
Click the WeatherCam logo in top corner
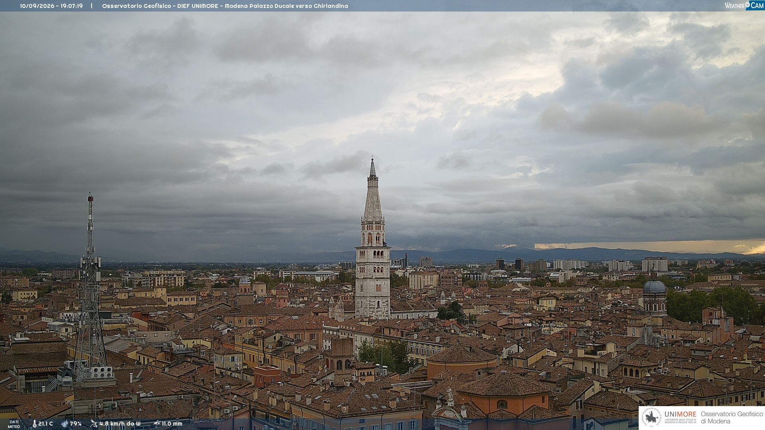tap(744, 6)
